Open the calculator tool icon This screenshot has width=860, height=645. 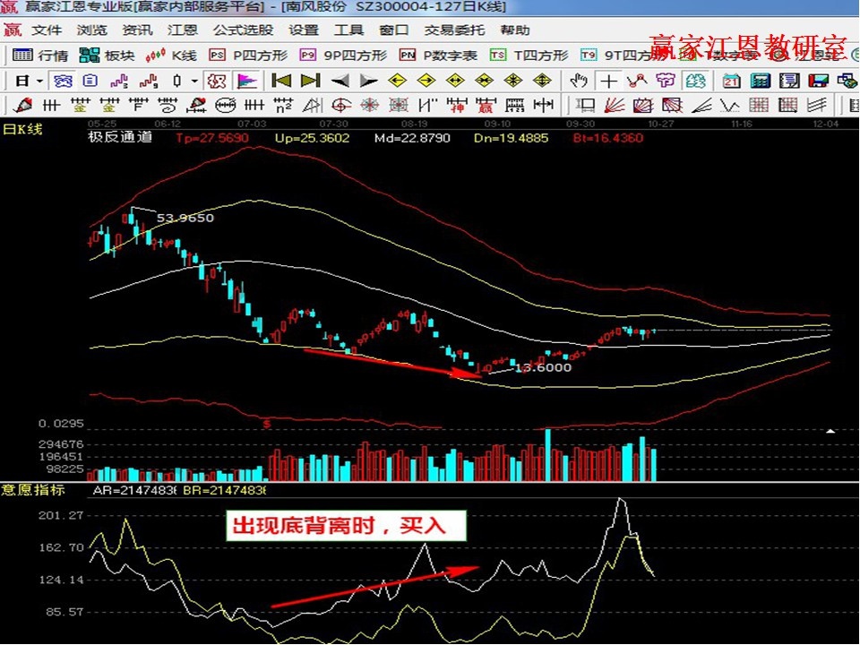tap(760, 81)
